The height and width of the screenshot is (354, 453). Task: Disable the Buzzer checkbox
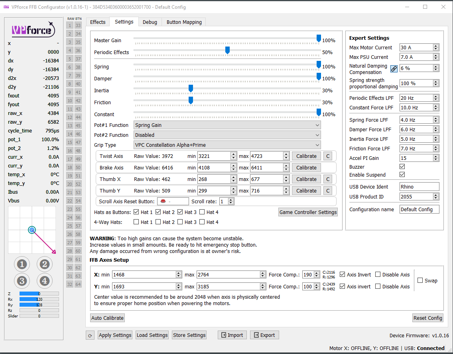coord(402,167)
